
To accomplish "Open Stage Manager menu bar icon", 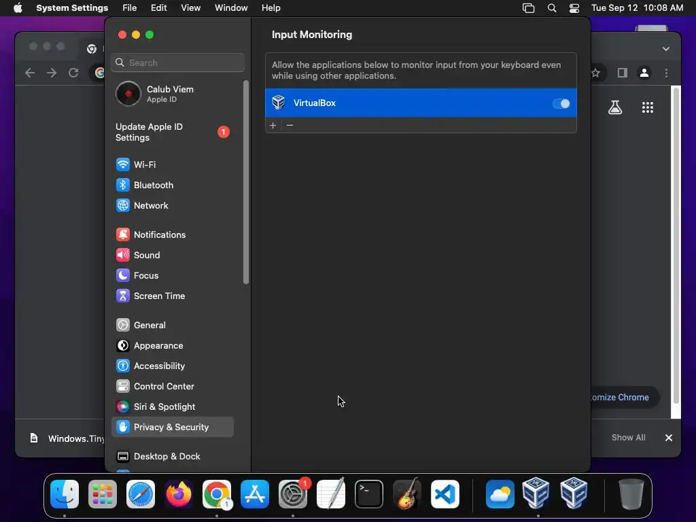I will (529, 8).
